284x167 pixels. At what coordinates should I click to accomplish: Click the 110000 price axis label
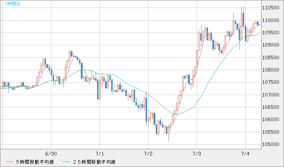271,20
